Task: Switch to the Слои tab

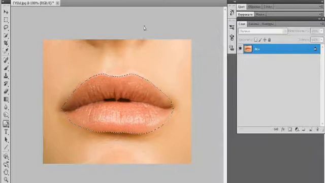Action: tap(242, 24)
